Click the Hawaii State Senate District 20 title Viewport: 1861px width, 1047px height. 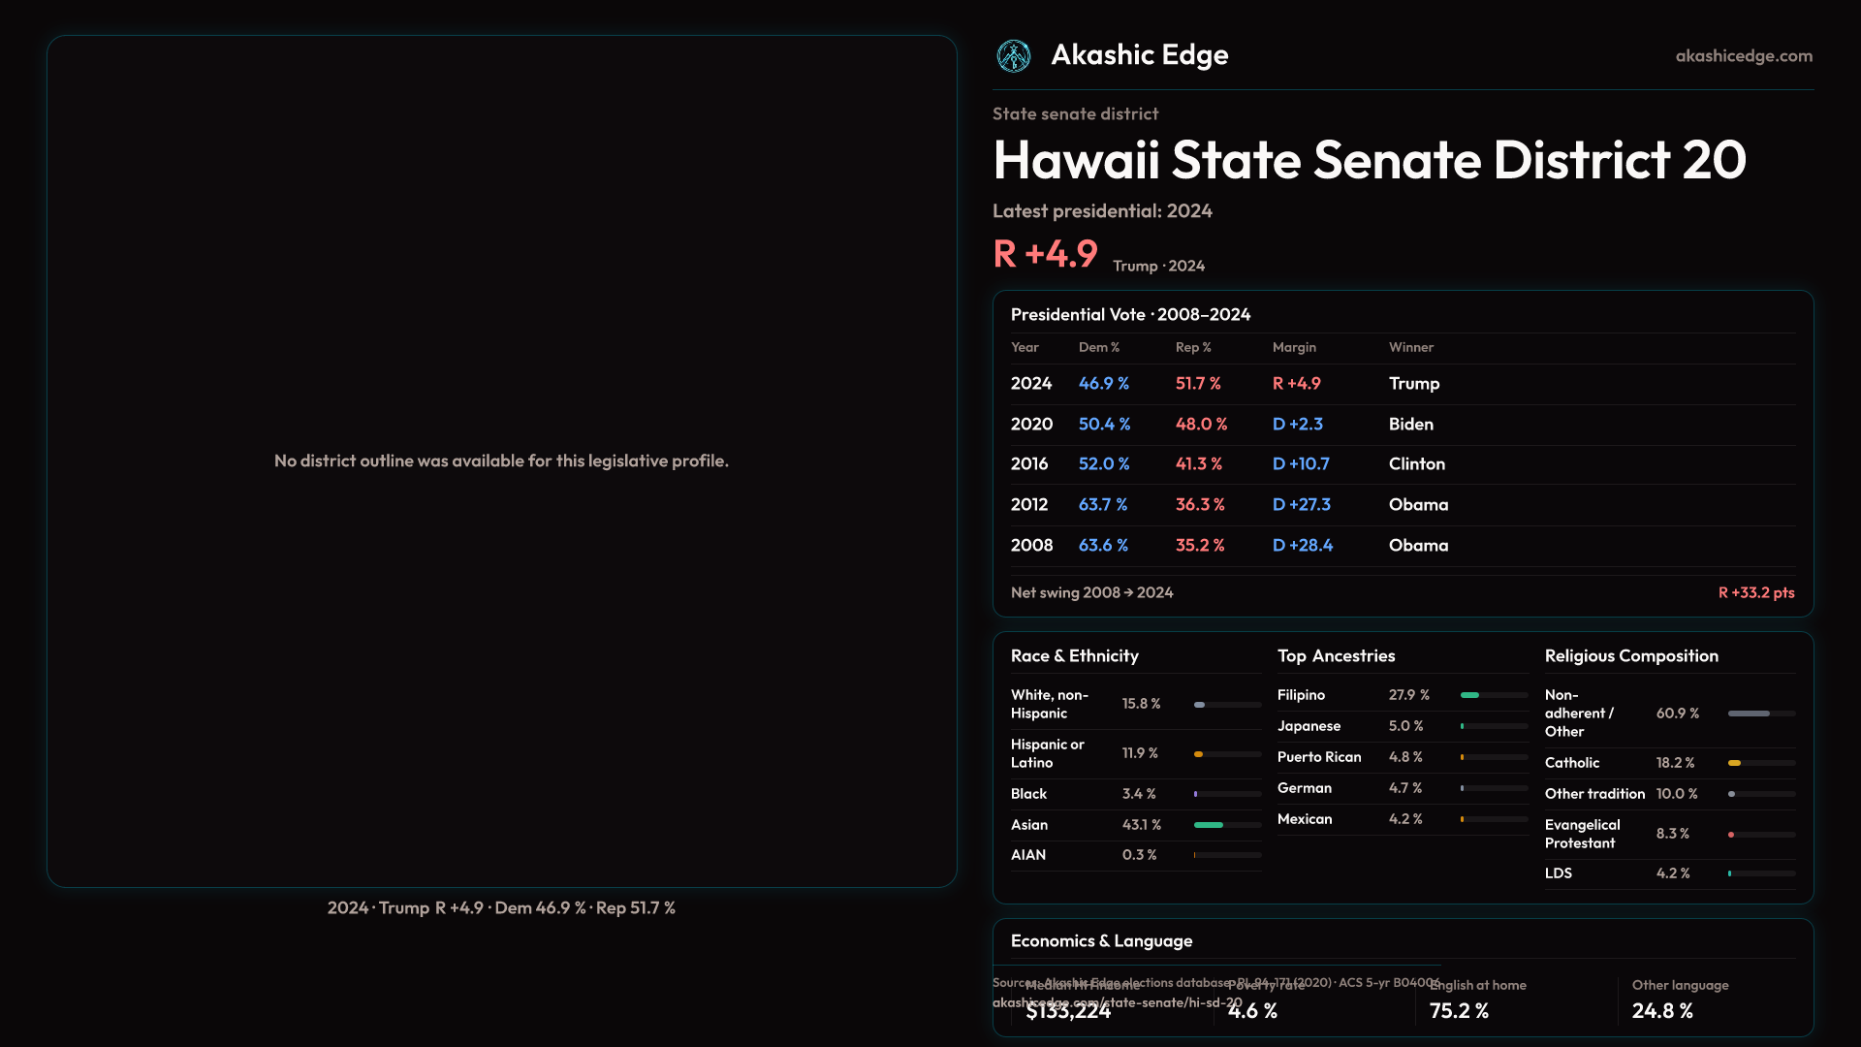click(x=1369, y=160)
